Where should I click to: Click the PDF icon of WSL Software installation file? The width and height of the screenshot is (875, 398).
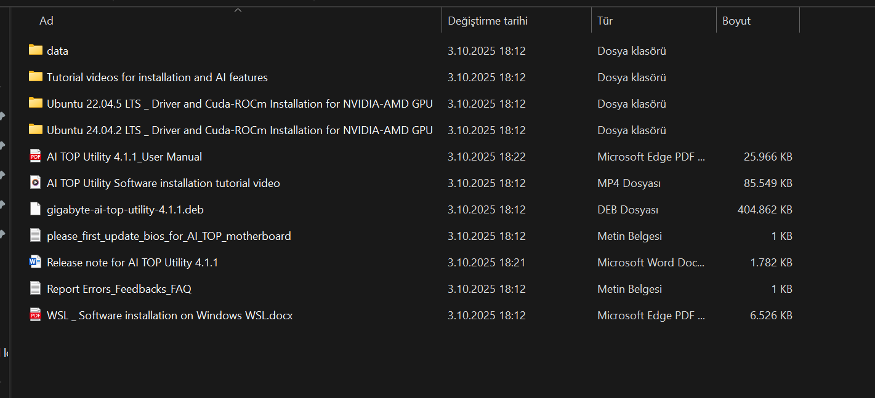[x=36, y=315]
